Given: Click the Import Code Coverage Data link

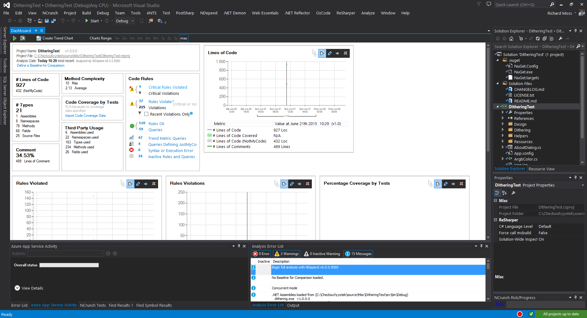Looking at the screenshot, I should click(x=85, y=116).
